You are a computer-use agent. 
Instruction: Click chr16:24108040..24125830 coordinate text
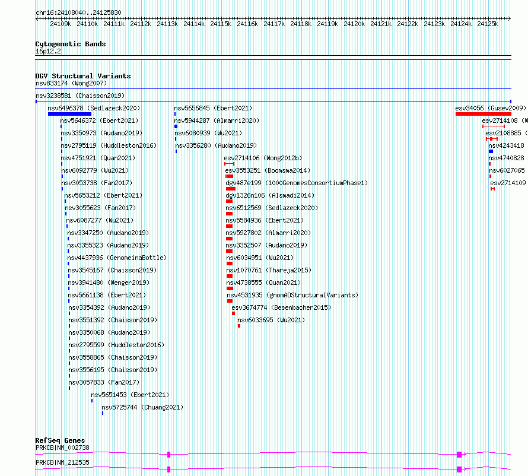78,13
